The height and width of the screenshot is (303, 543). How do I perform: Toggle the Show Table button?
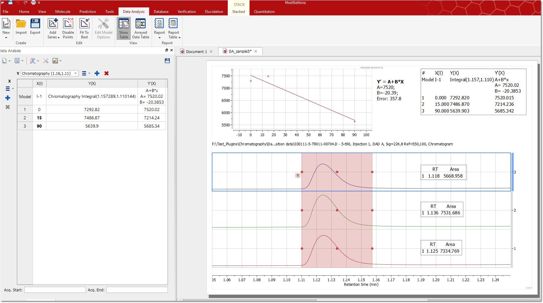(x=124, y=28)
